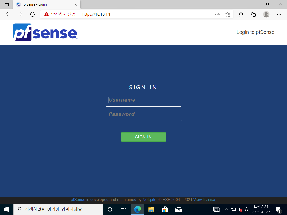The height and width of the screenshot is (215, 287).
Task: Open a new tab with plus
Action: pyautogui.click(x=85, y=4)
